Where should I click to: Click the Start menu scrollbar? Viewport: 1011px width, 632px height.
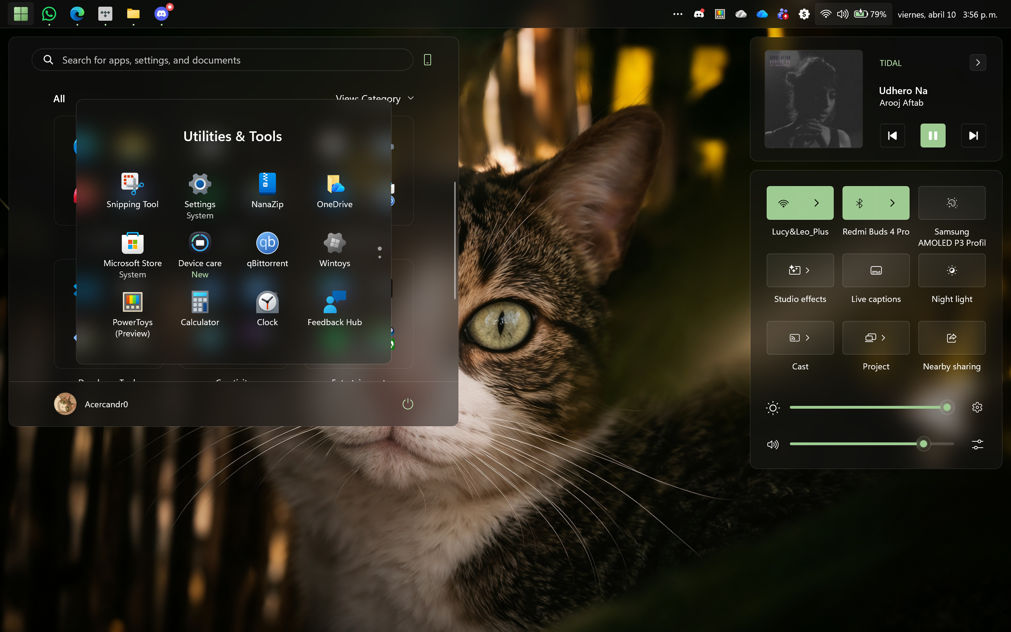[455, 241]
